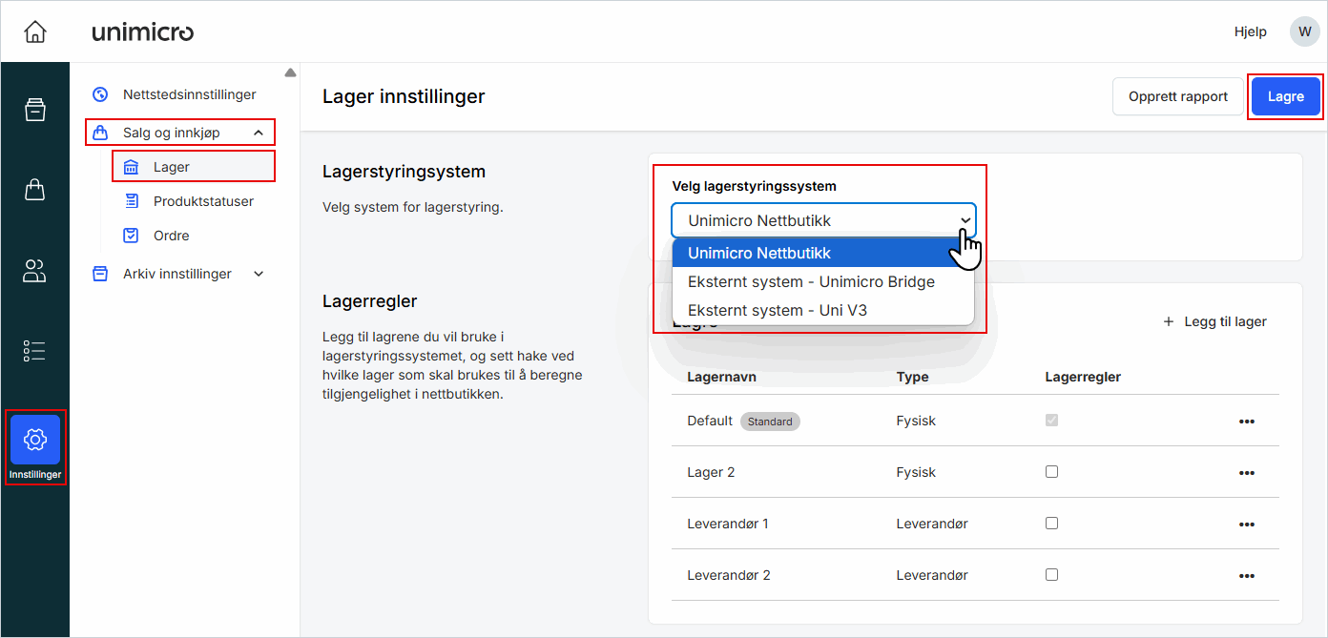Click Opprett rapport button
1328x638 pixels.
click(x=1177, y=96)
